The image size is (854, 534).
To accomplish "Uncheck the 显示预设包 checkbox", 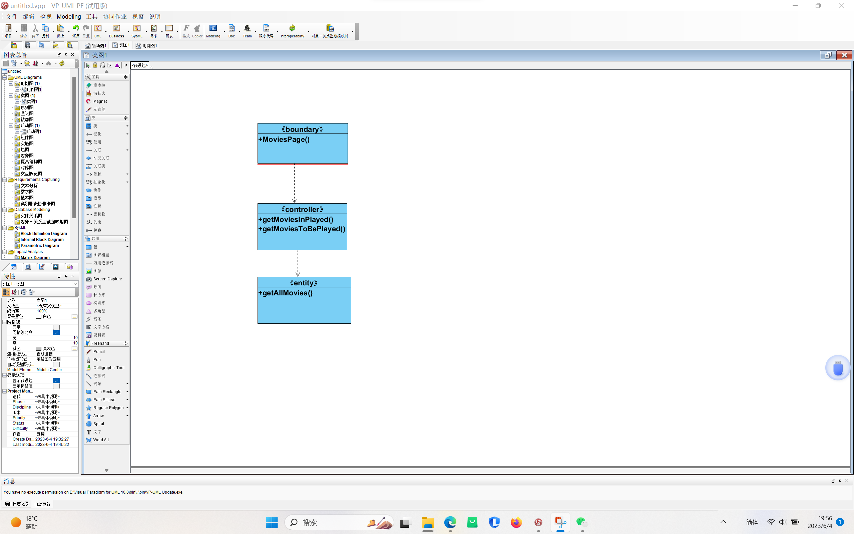I will pyautogui.click(x=56, y=381).
